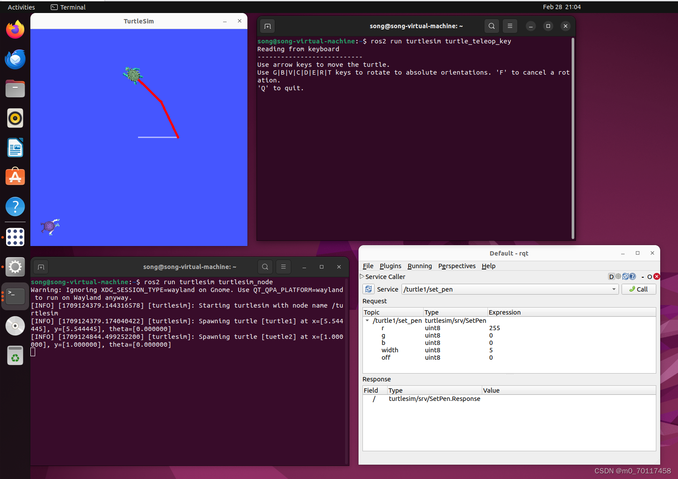
Task: Edit the r expression value 255
Action: [494, 328]
